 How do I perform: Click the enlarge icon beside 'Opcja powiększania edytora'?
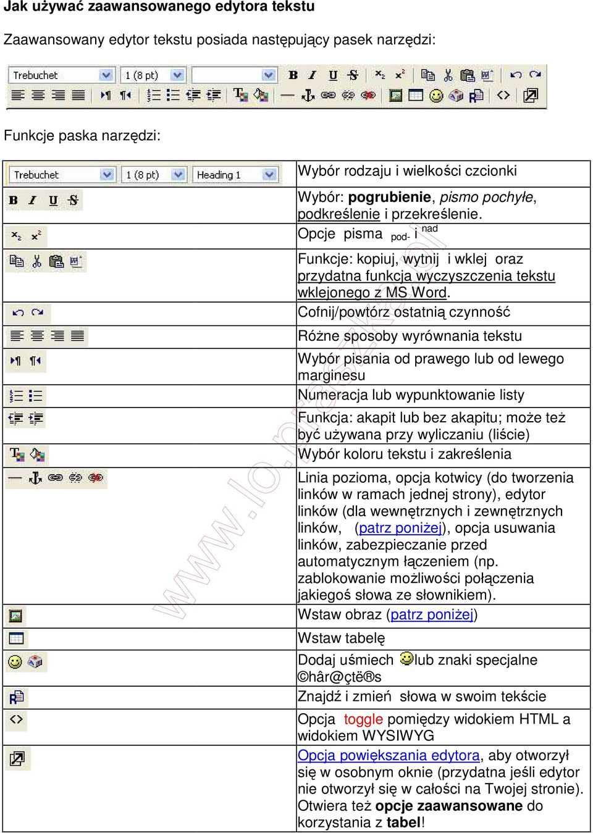coord(17,758)
